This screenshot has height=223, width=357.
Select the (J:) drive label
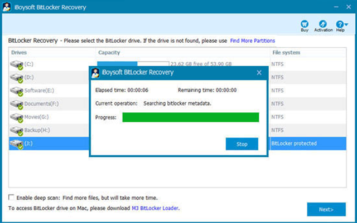(x=28, y=143)
